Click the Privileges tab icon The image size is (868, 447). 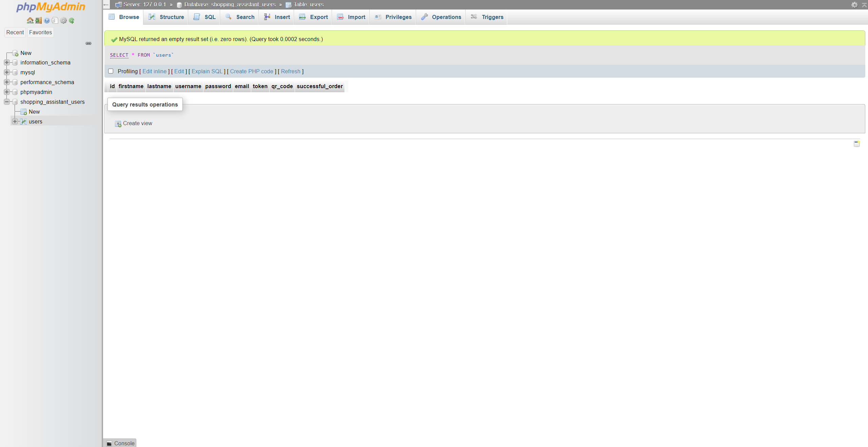(377, 17)
